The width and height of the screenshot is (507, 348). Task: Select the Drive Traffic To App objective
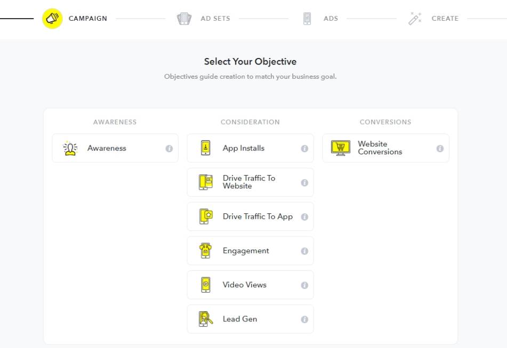[x=257, y=217]
